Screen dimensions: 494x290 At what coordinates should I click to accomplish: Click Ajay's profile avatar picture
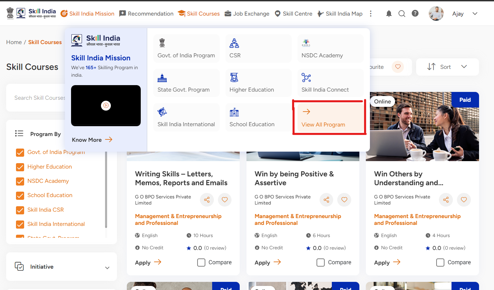(x=436, y=14)
